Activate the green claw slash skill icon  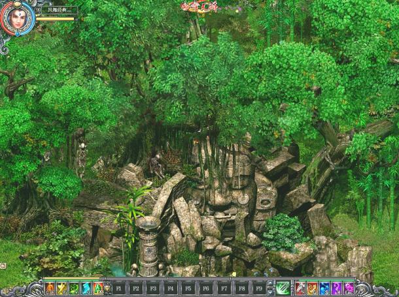click(283, 289)
